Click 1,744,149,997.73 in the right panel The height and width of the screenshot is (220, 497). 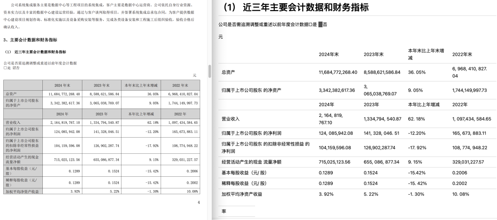469,90
